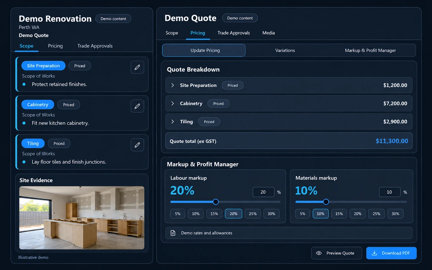432x270 pixels.
Task: Click Priced badge on Site Preparation scope card
Action: coord(80,66)
